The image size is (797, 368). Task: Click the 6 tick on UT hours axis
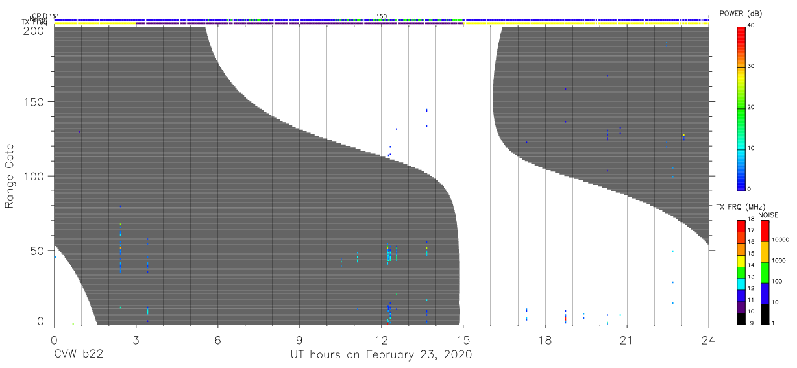[217, 339]
